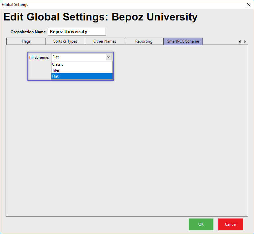Open the Reporting tab
The image size is (254, 234).
143,41
